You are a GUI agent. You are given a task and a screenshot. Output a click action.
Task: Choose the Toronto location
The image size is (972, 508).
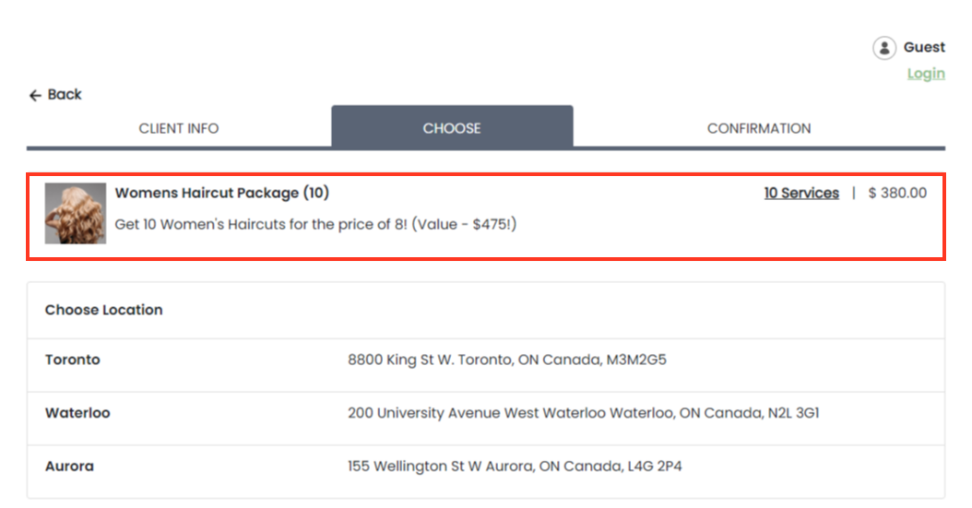pos(73,360)
